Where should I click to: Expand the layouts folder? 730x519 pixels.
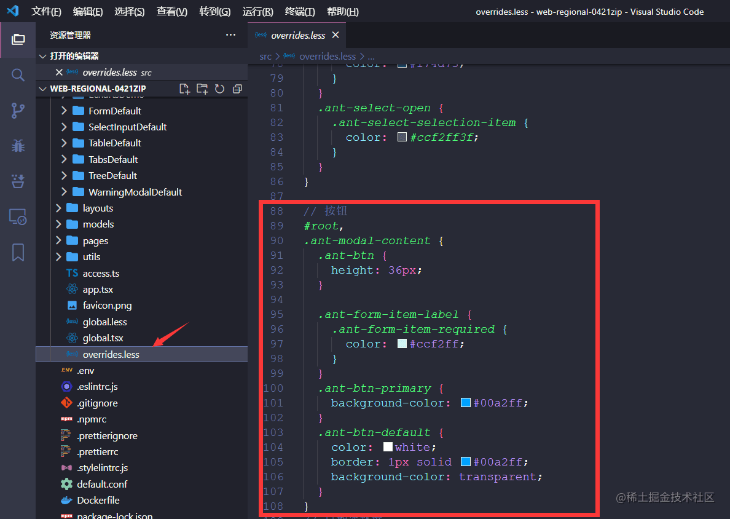click(98, 208)
